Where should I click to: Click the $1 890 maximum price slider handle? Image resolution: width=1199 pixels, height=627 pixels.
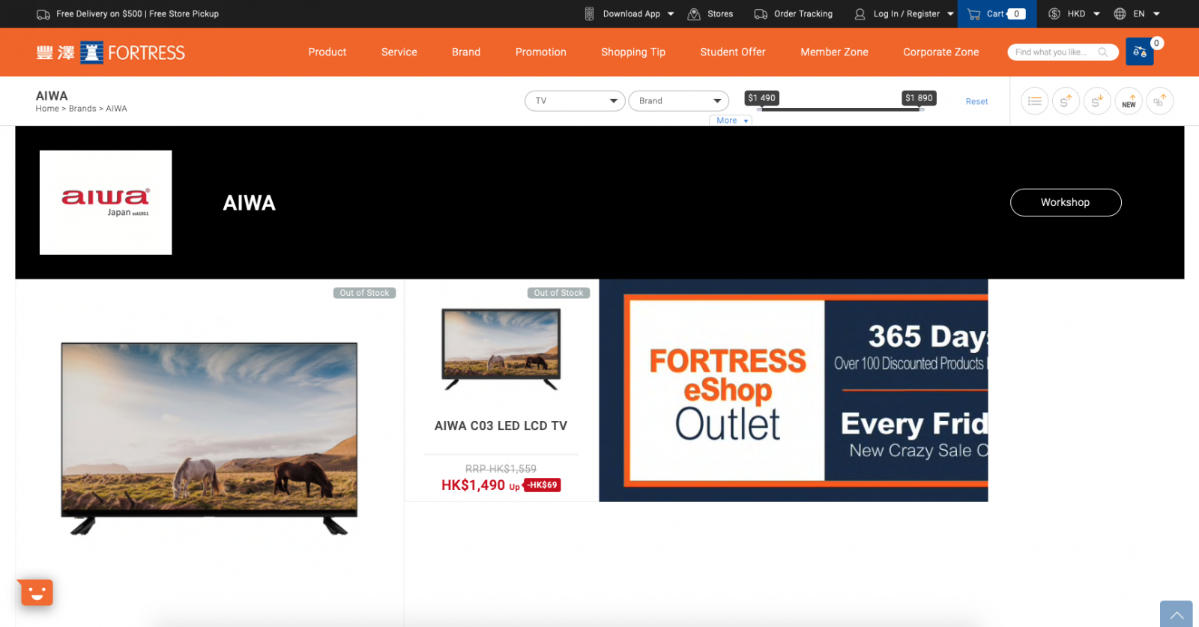coord(921,109)
